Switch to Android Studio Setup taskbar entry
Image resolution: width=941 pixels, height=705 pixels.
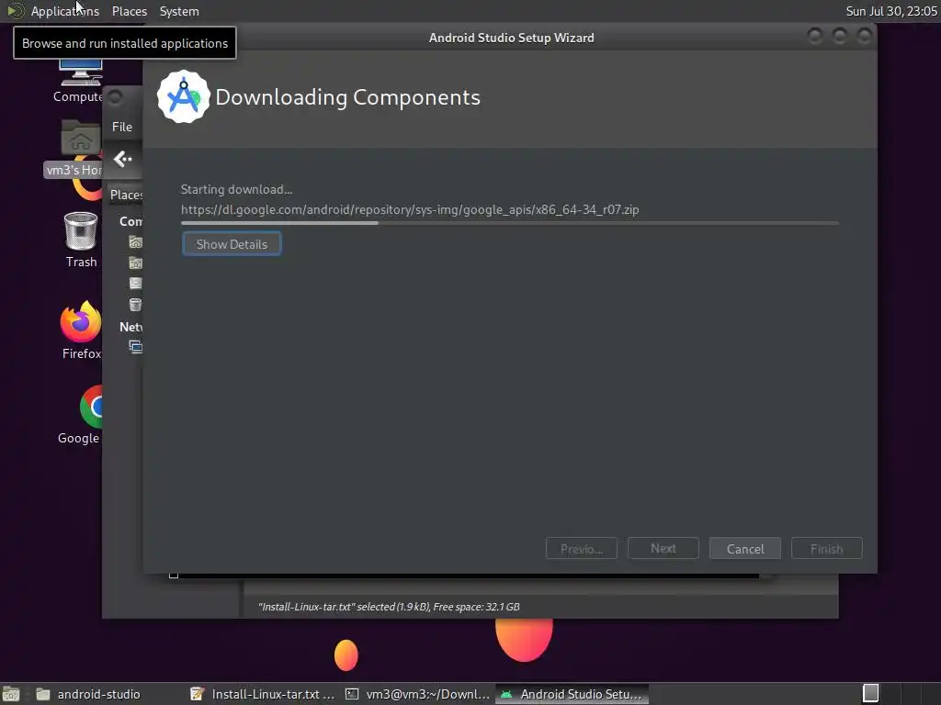click(x=572, y=694)
